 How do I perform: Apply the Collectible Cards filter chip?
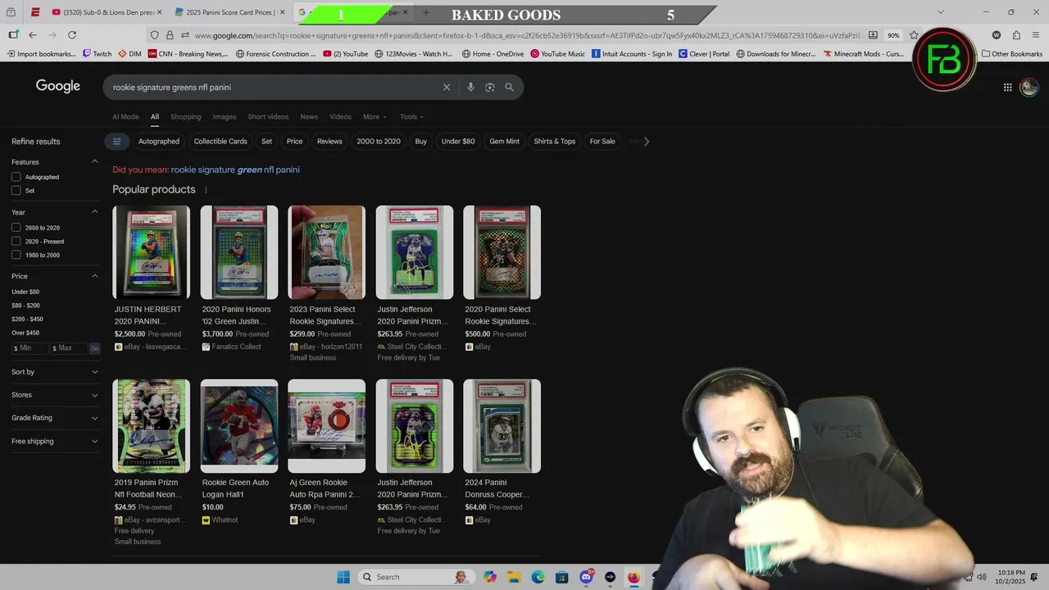click(x=220, y=141)
